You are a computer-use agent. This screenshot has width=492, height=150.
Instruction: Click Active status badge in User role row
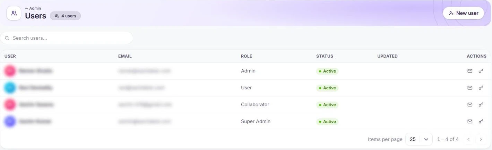tap(327, 88)
